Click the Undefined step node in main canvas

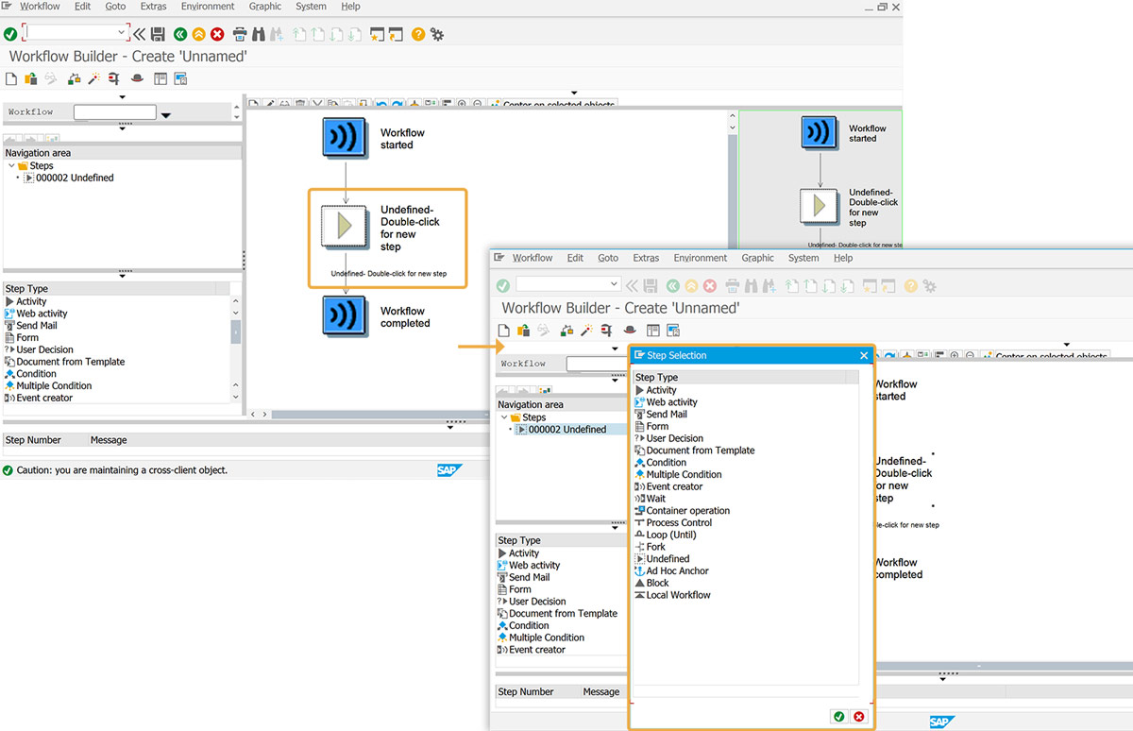346,227
